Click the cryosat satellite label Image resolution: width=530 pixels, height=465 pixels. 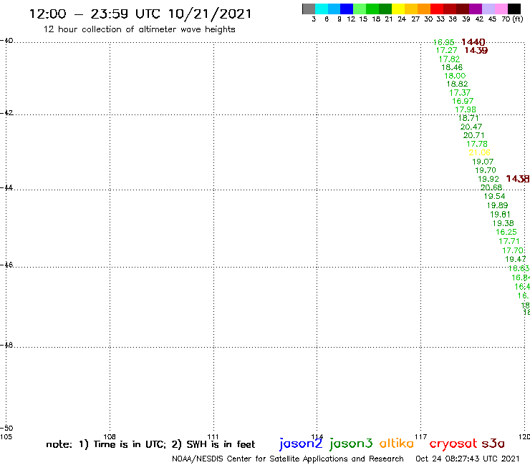(453, 444)
